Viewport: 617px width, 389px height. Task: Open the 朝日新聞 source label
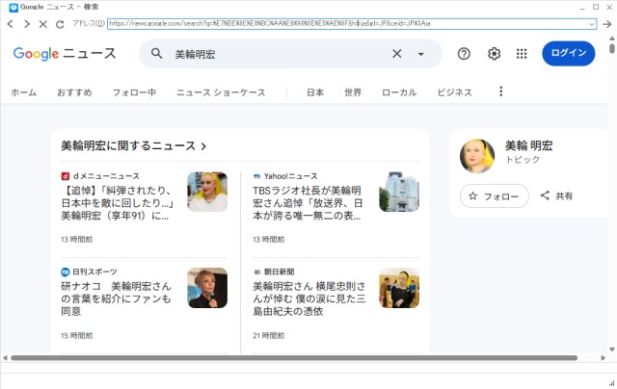(274, 272)
